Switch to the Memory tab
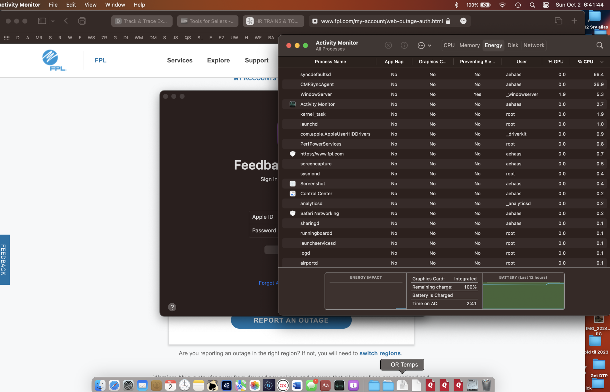This screenshot has height=392, width=610. [x=469, y=45]
